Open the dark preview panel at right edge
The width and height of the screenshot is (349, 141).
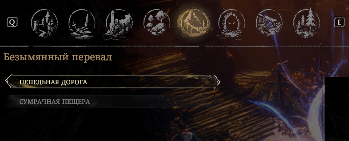336,108
